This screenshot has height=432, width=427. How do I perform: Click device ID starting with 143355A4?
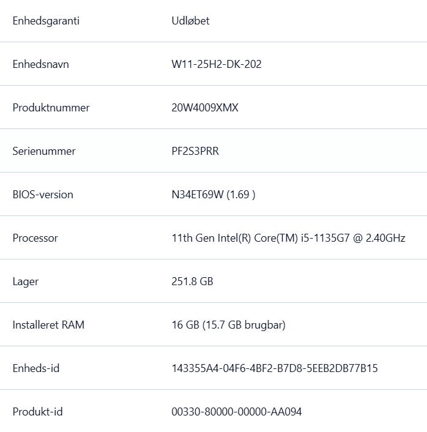pos(275,368)
